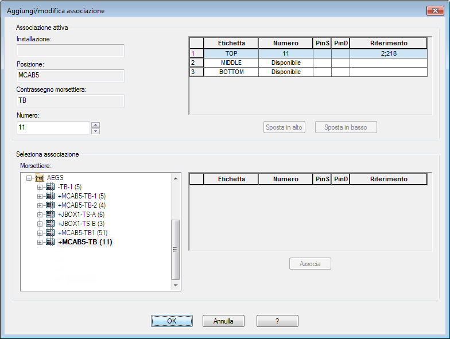Click the terminal strip icon beside +MCAB5-TB-2 (4)
The height and width of the screenshot is (339, 450).
pyautogui.click(x=51, y=205)
